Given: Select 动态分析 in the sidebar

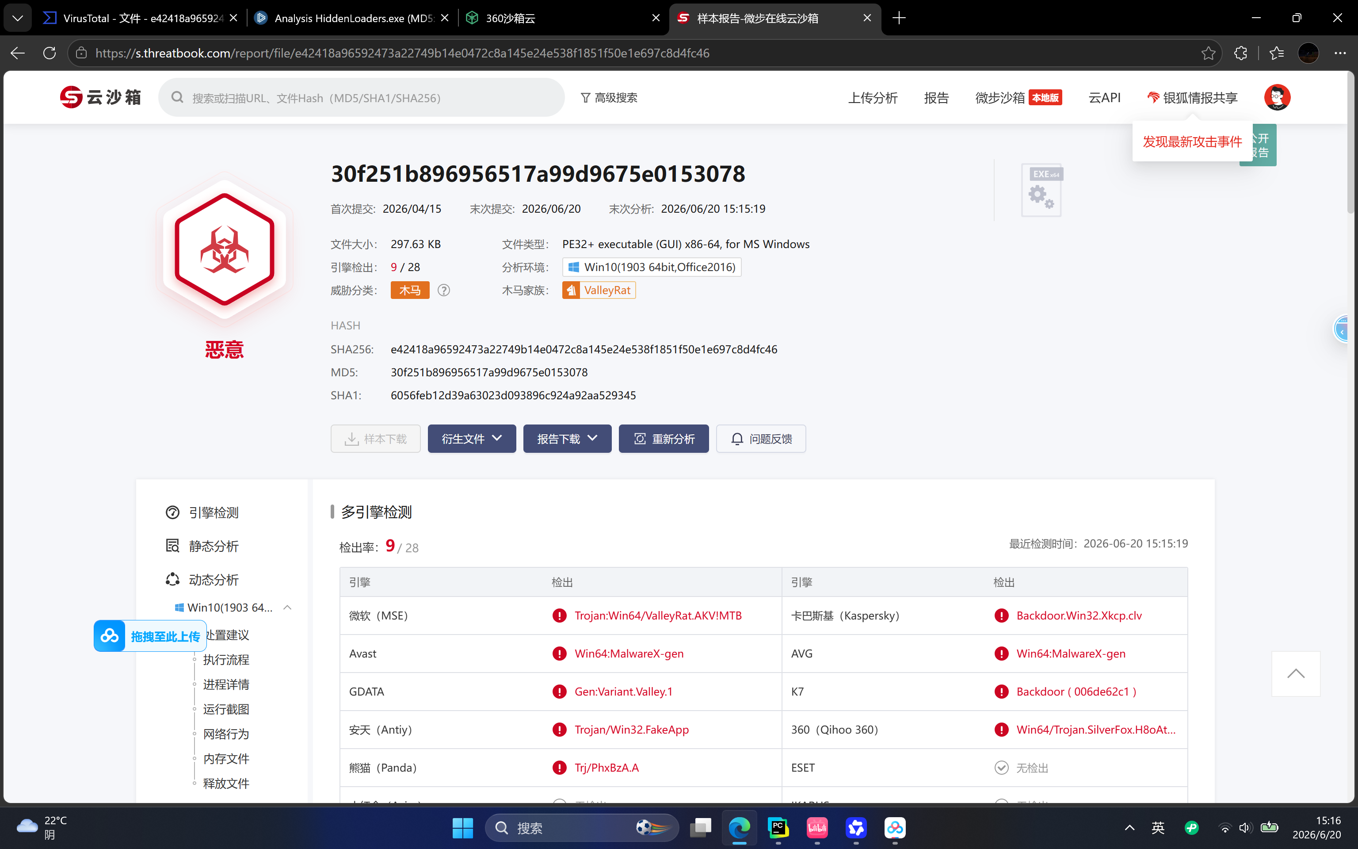Looking at the screenshot, I should coord(202,580).
